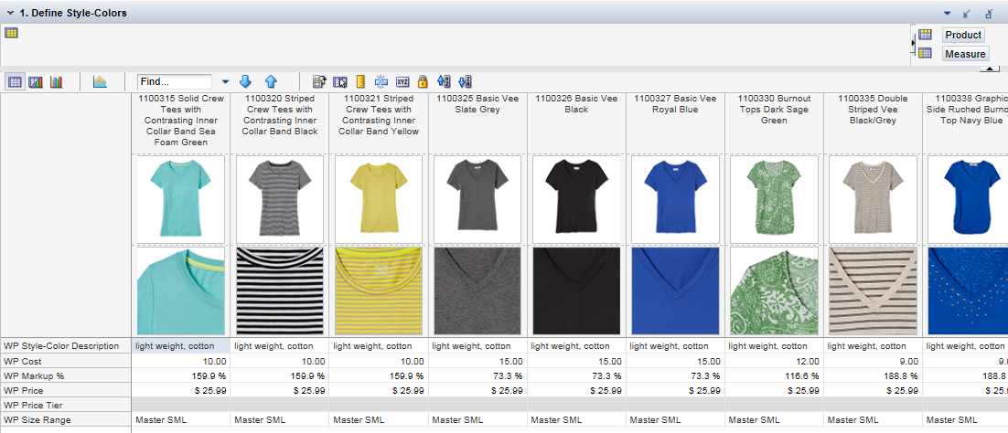Click WP Cost 12.00 cell
Image resolution: width=1008 pixels, height=433 pixels.
[x=774, y=361]
